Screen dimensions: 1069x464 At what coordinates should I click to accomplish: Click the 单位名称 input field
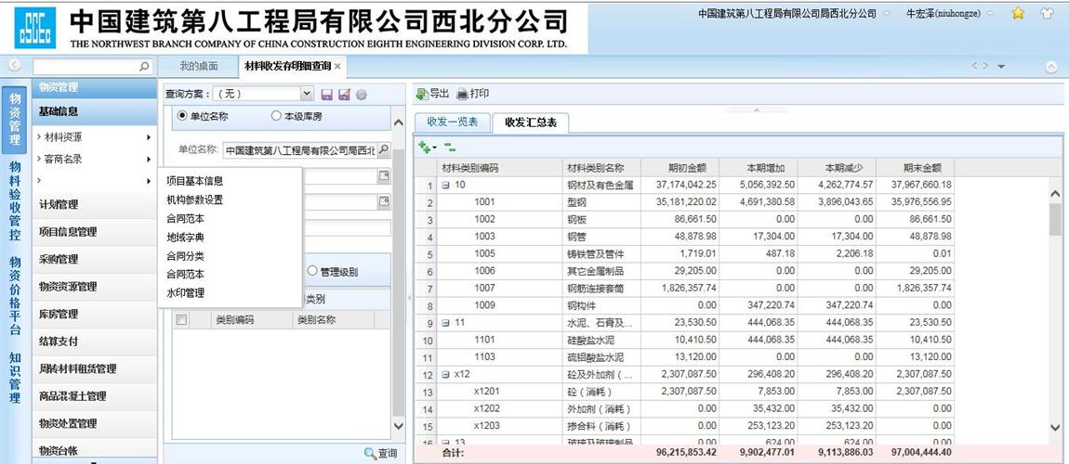click(x=299, y=149)
